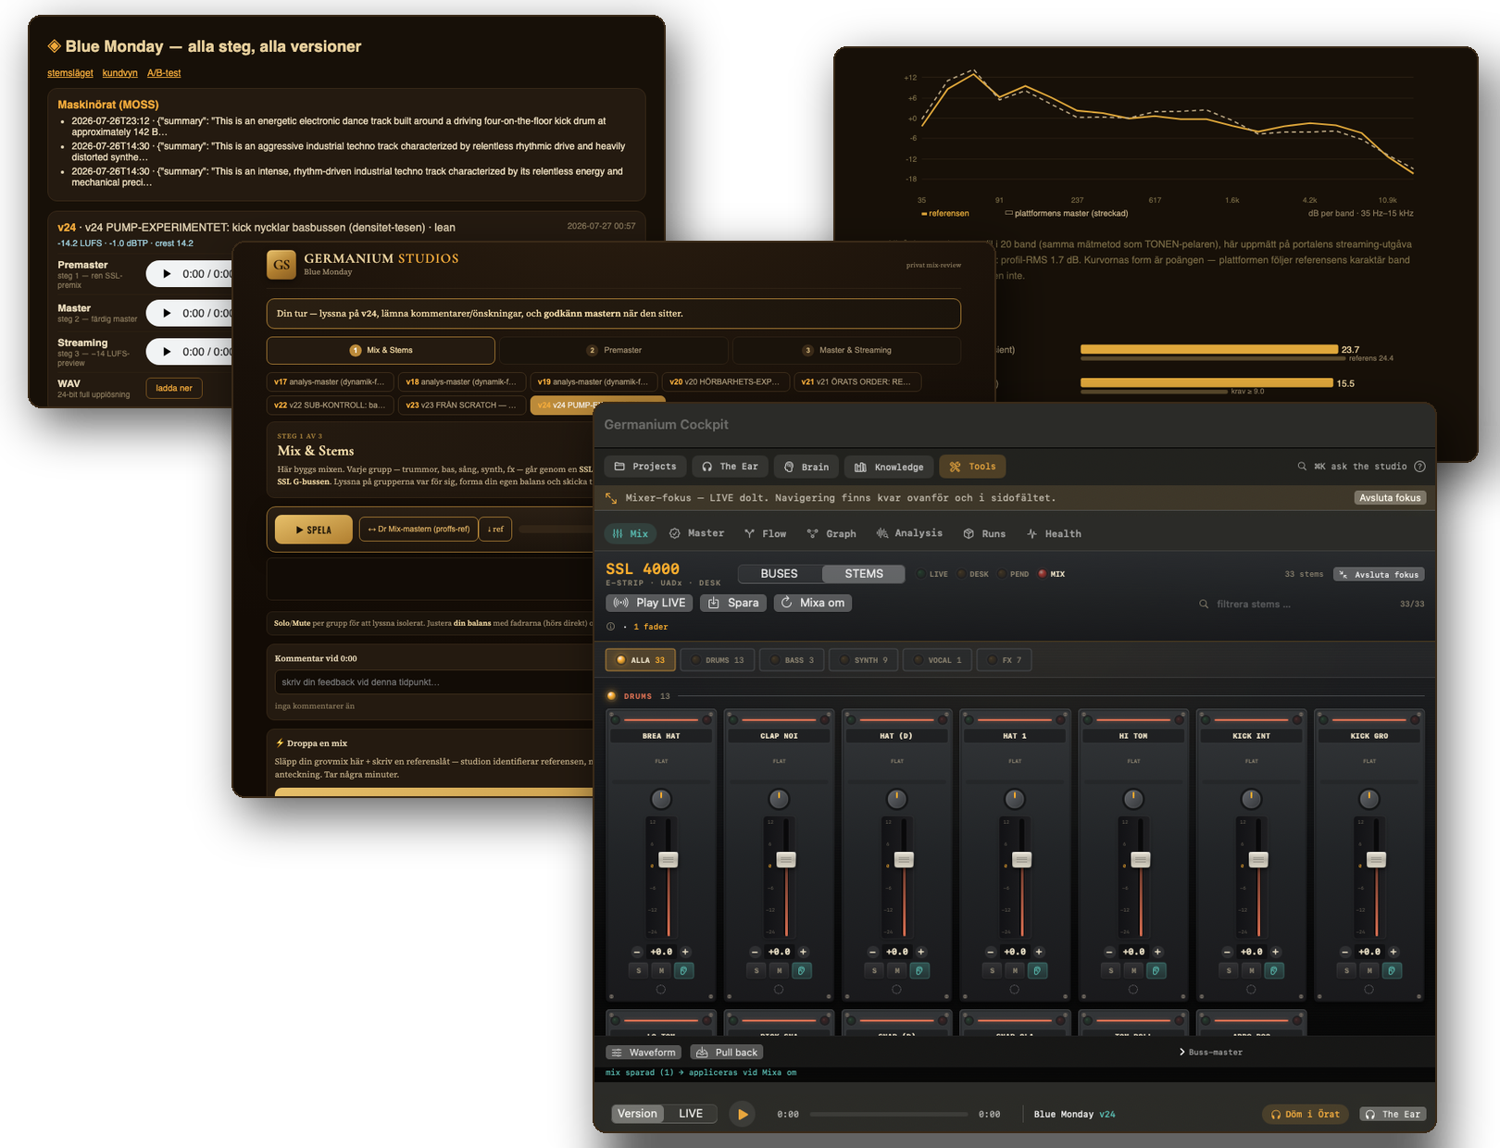1500x1148 pixels.
Task: Play the Premaster audio in Blue Monday window
Action: click(x=167, y=274)
